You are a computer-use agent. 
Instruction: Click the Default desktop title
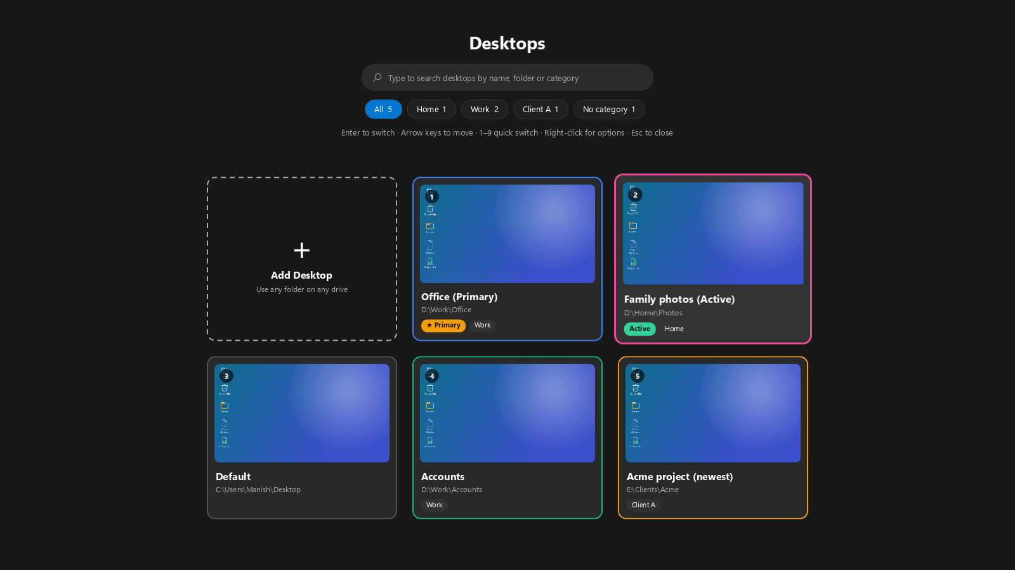233,477
